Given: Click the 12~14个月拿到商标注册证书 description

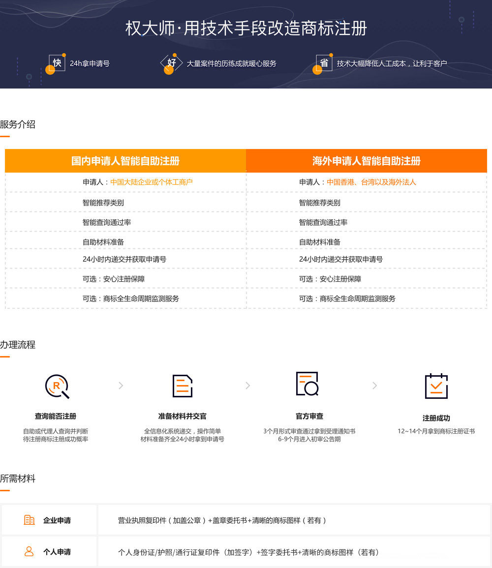Looking at the screenshot, I should (436, 431).
